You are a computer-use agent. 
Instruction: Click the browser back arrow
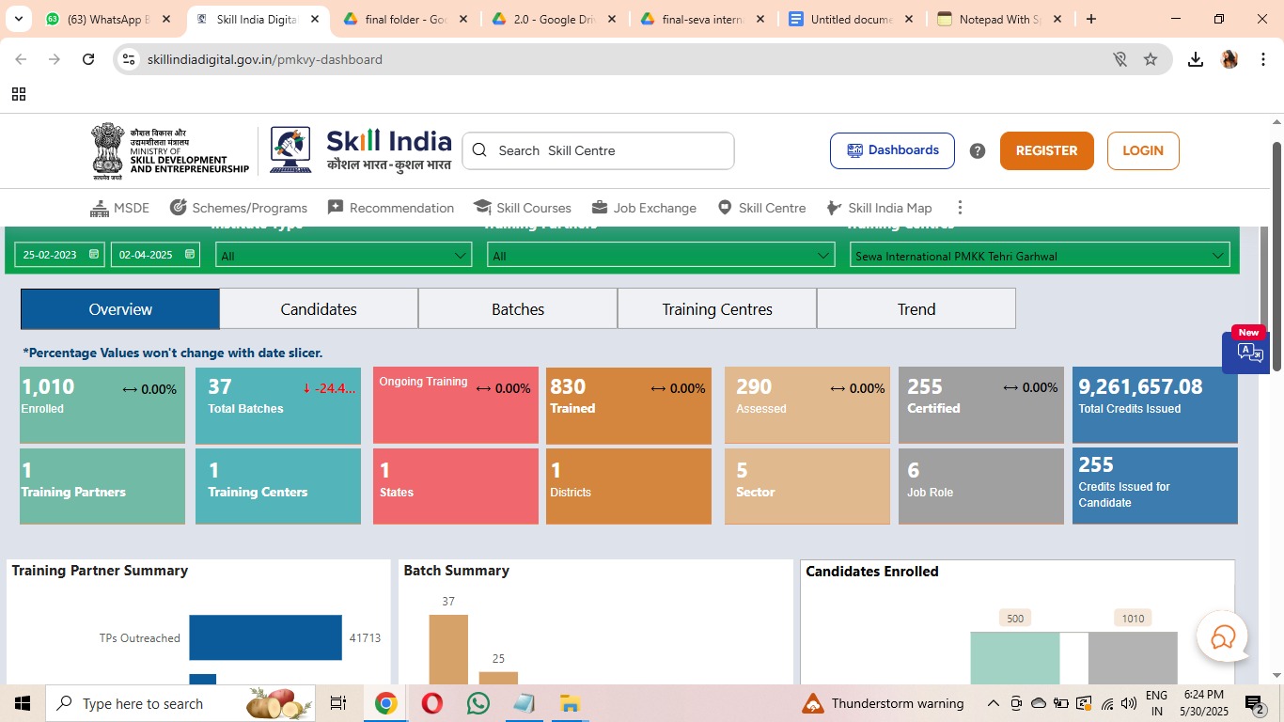[21, 59]
